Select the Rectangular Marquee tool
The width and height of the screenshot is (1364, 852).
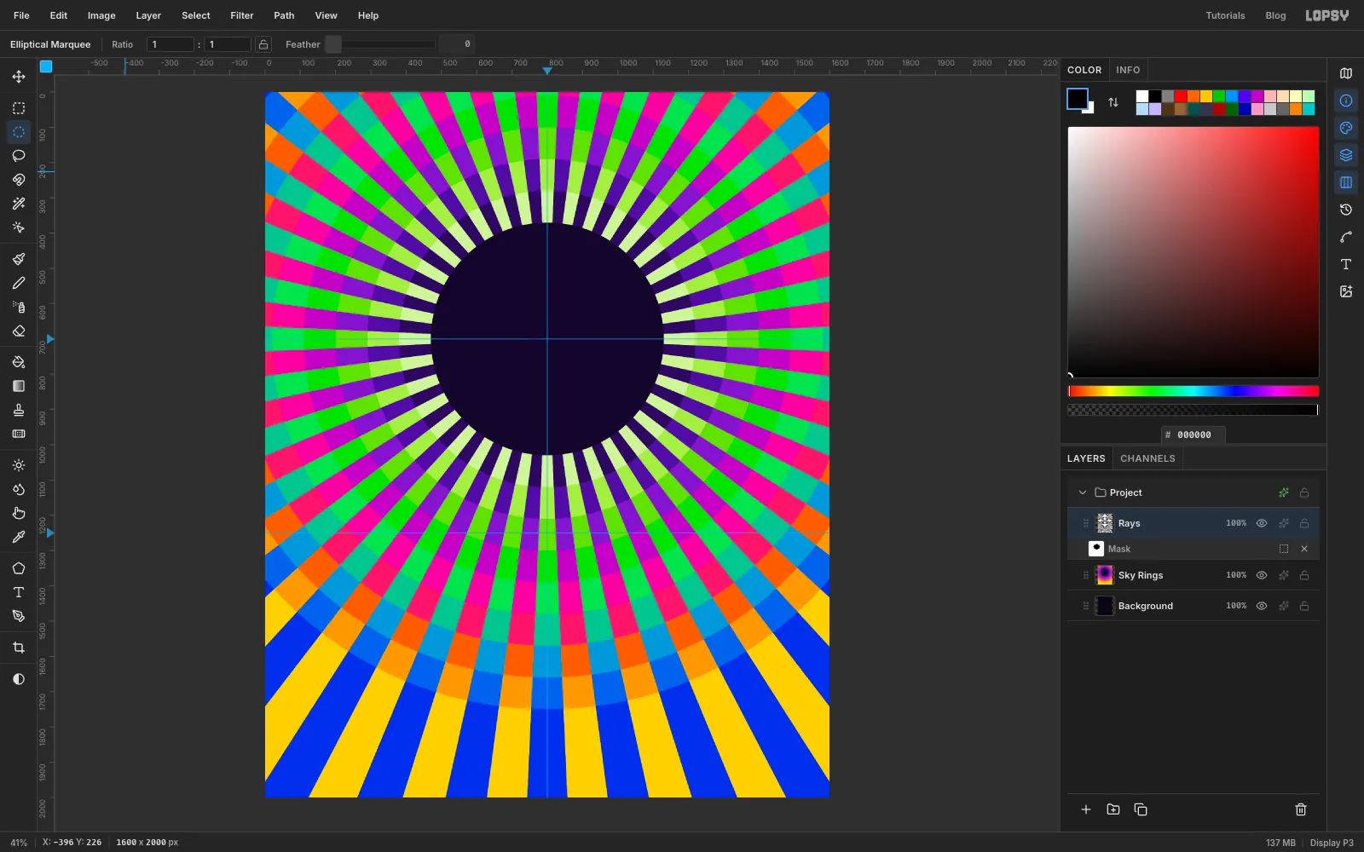point(19,108)
